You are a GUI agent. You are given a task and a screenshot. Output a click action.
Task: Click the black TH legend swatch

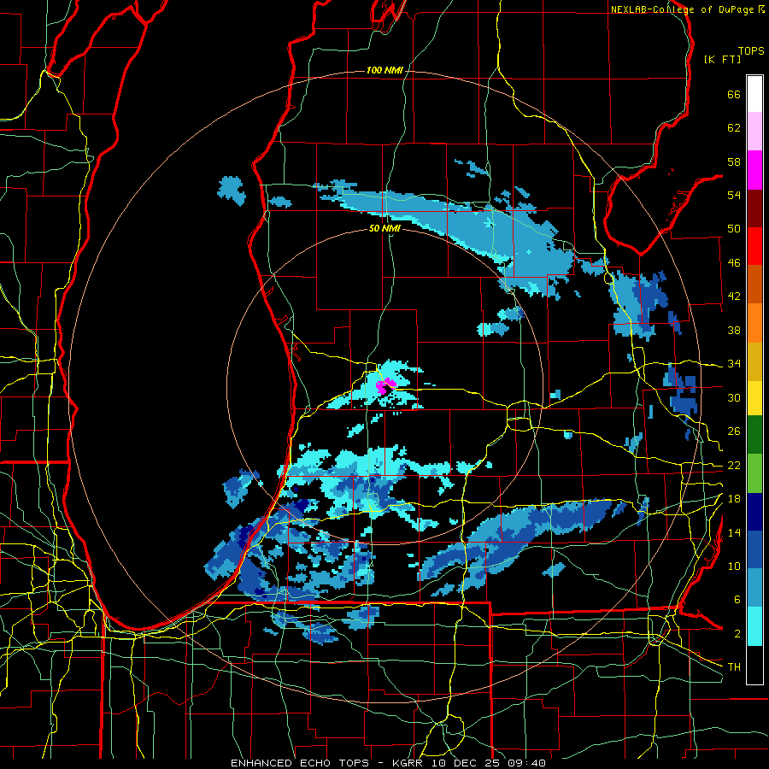tap(754, 665)
